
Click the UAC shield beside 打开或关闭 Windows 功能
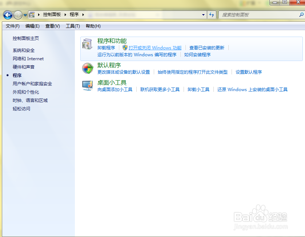tap(125, 48)
